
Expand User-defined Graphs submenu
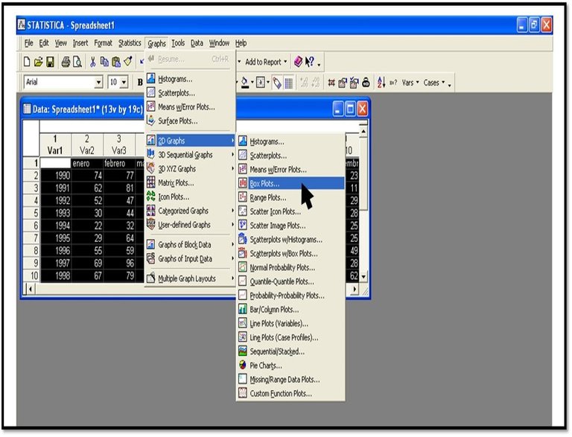click(x=190, y=225)
